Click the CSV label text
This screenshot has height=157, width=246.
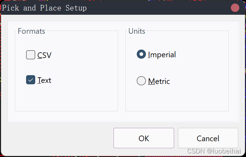44,55
